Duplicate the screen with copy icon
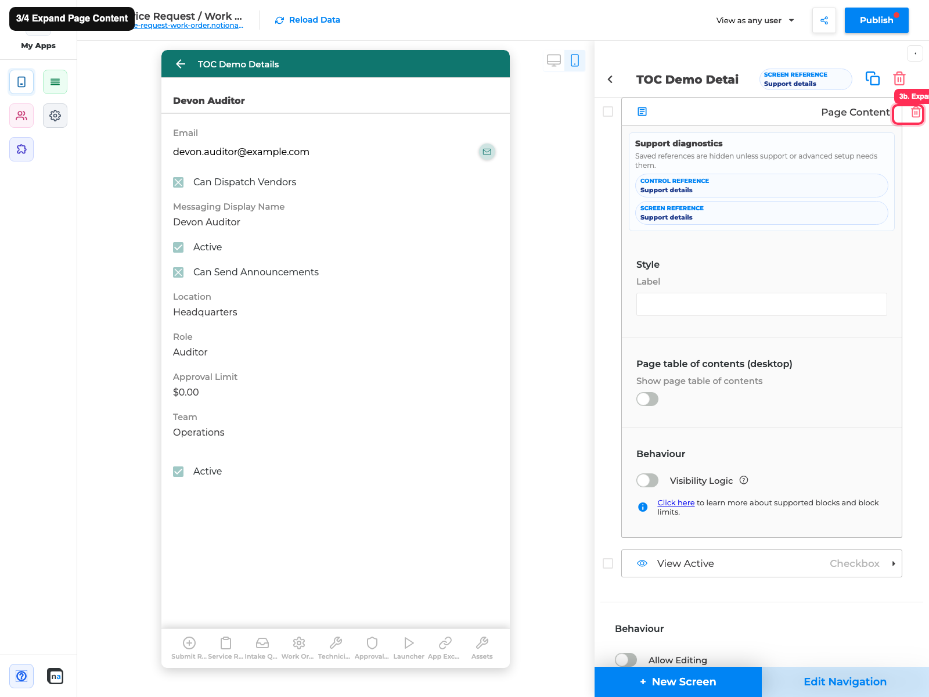The height and width of the screenshot is (697, 929). click(873, 78)
